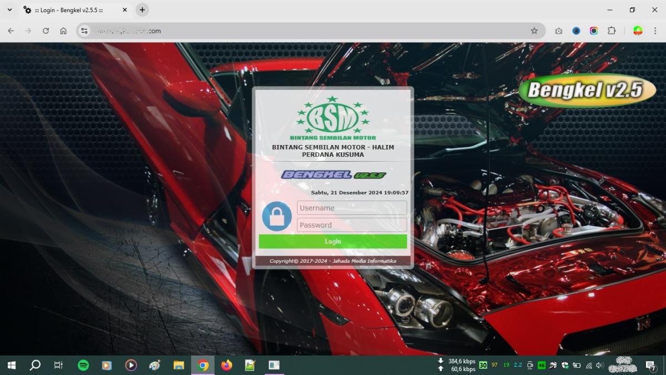Open site information in the address bar
Screen dimensions: 666x375
pos(84,31)
